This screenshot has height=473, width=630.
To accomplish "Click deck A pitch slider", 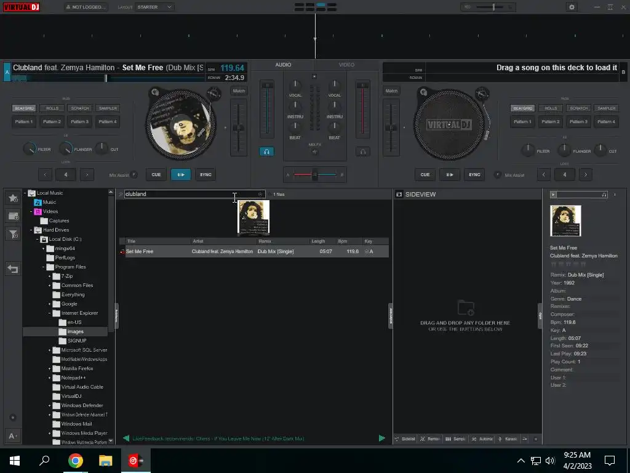I will click(239, 127).
